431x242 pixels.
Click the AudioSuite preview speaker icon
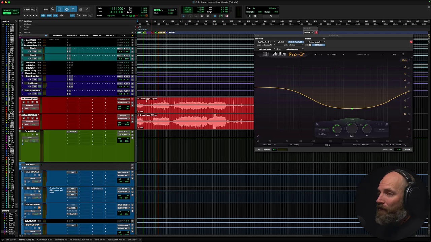point(259,150)
